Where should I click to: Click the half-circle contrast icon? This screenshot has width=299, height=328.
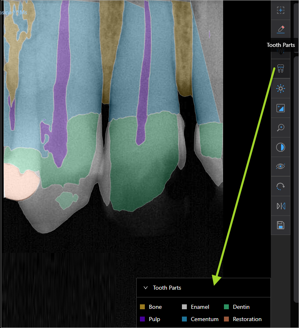click(x=281, y=147)
